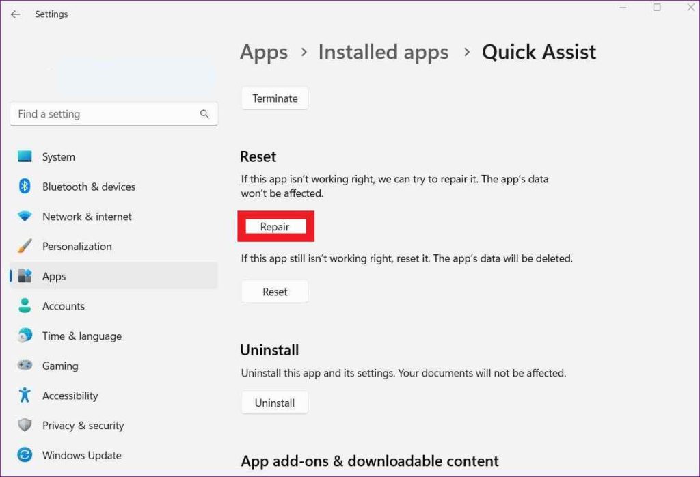Click the System monitor icon
700x477 pixels.
pyautogui.click(x=25, y=156)
